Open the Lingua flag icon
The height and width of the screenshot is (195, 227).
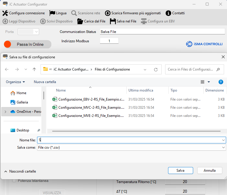click(x=52, y=13)
